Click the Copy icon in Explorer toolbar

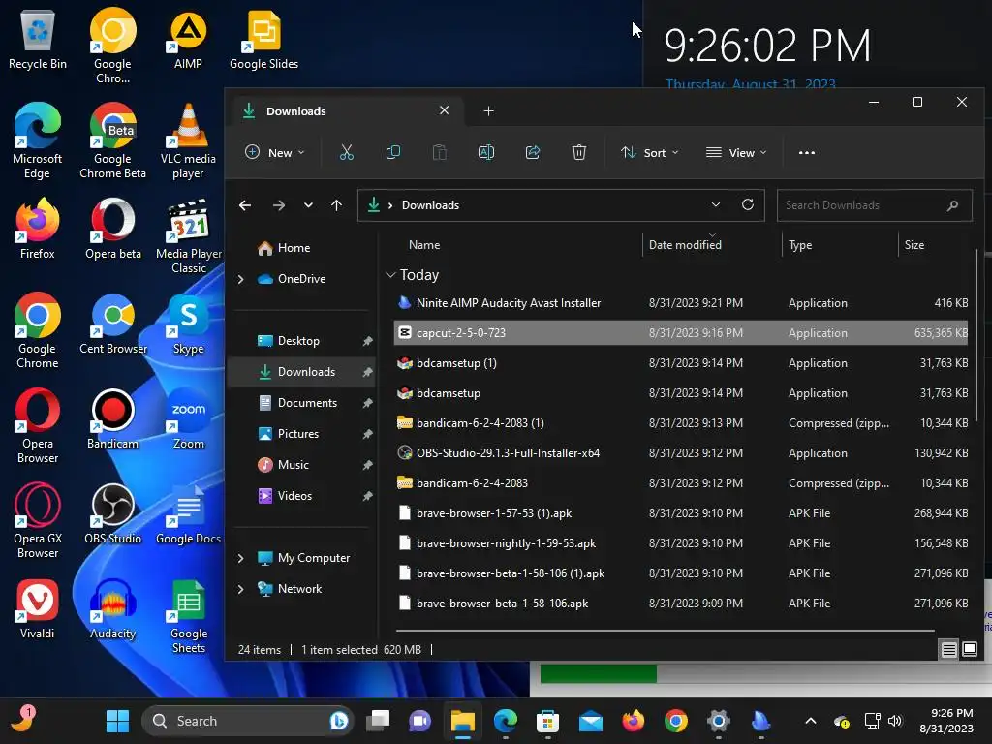coord(393,152)
